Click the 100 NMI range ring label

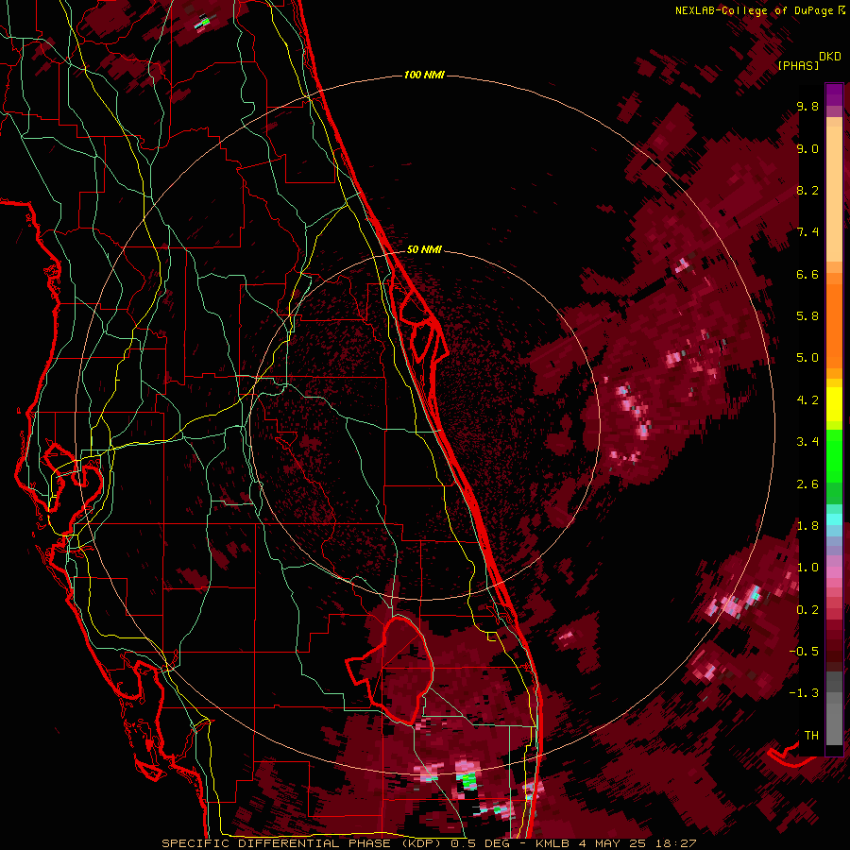tap(424, 75)
